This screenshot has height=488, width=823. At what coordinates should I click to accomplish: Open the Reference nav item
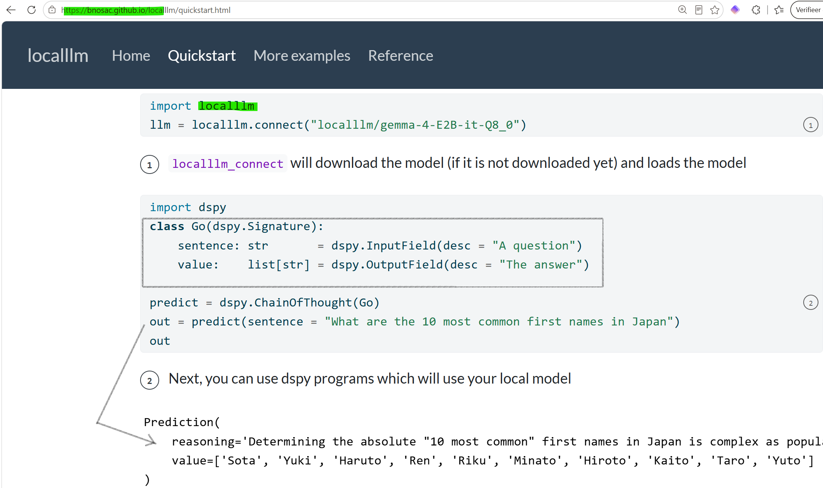point(401,56)
